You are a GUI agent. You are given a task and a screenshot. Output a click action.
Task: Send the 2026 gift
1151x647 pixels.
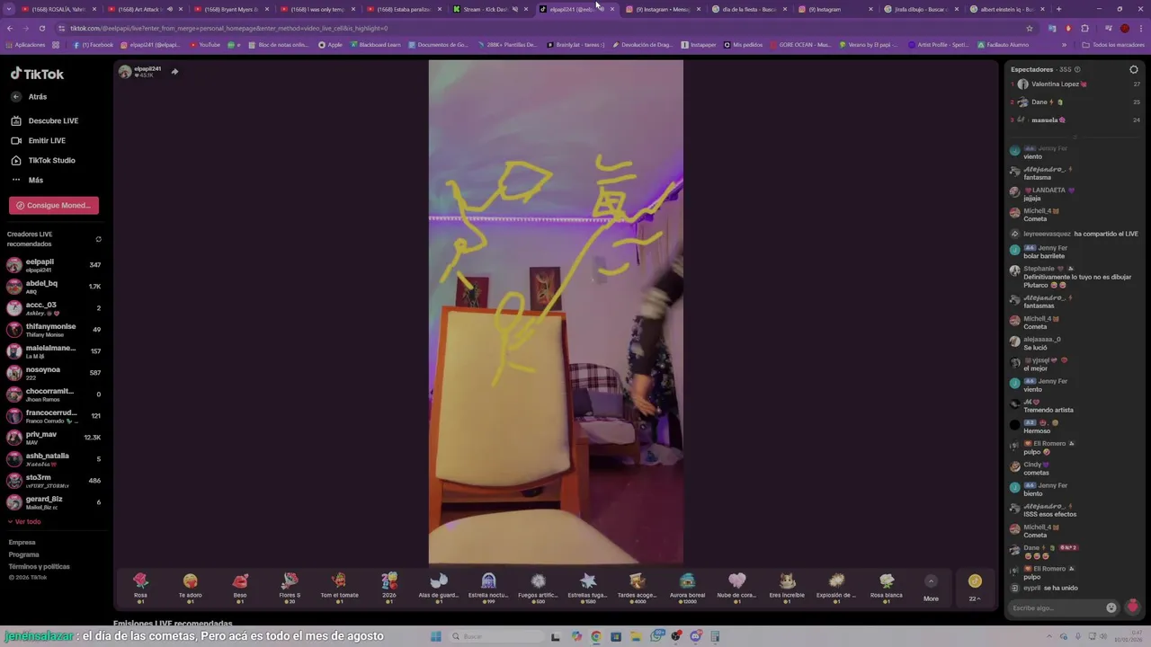pyautogui.click(x=389, y=588)
